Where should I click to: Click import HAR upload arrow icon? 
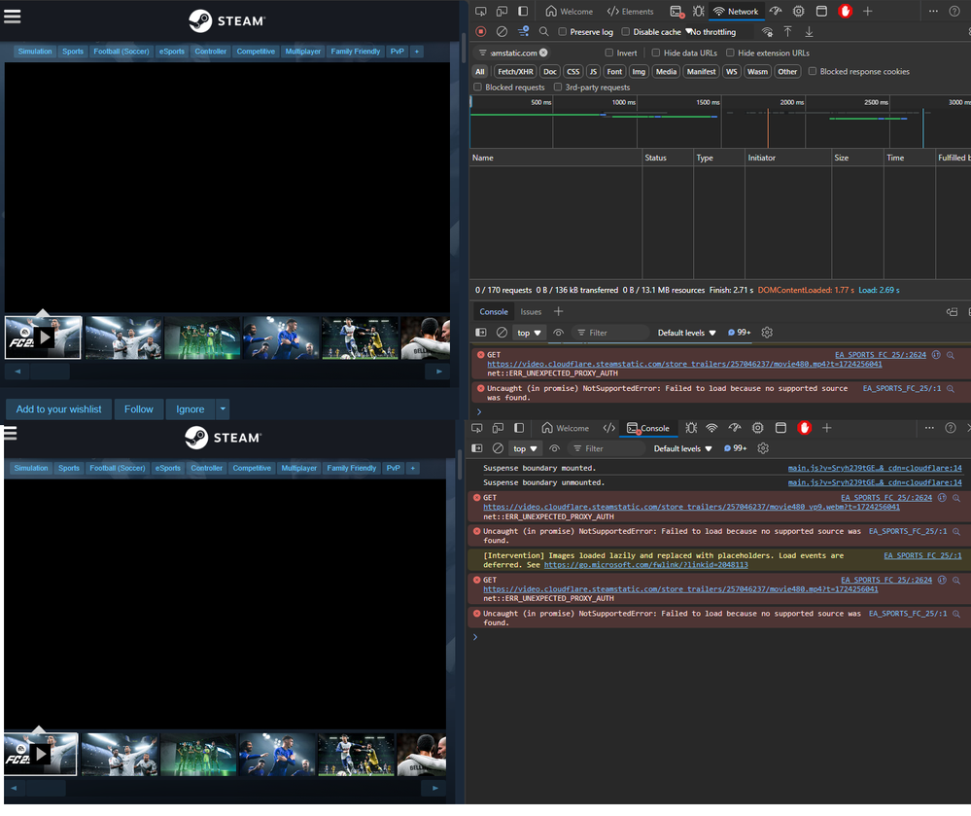pos(787,31)
